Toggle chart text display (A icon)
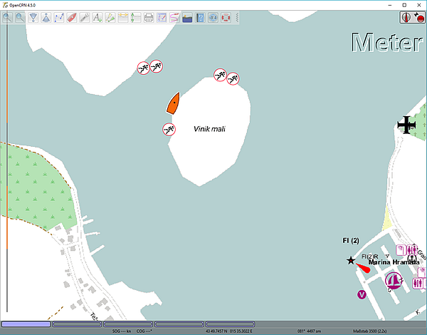The height and width of the screenshot is (335, 427). tap(97, 18)
